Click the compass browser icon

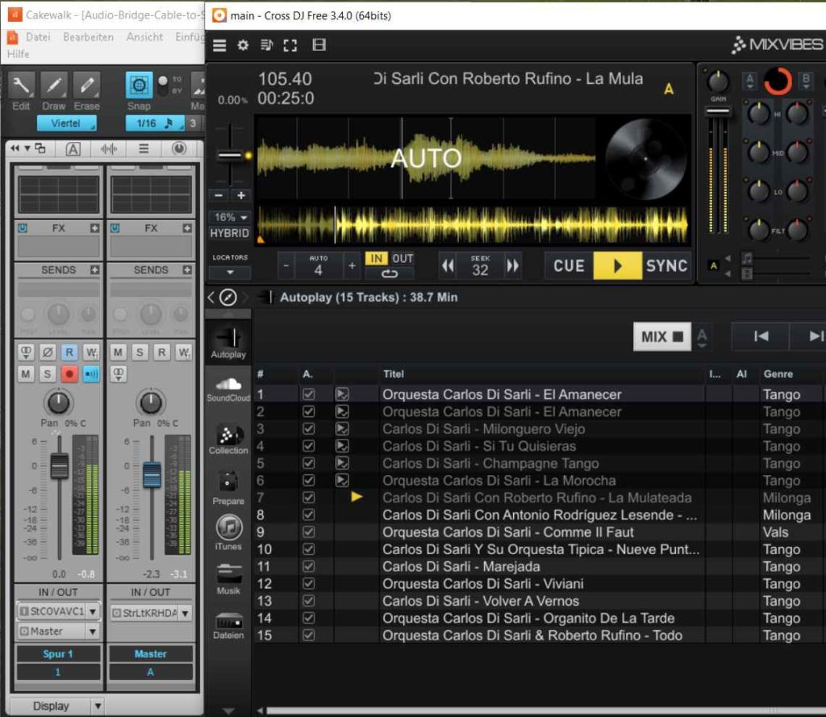tap(228, 298)
